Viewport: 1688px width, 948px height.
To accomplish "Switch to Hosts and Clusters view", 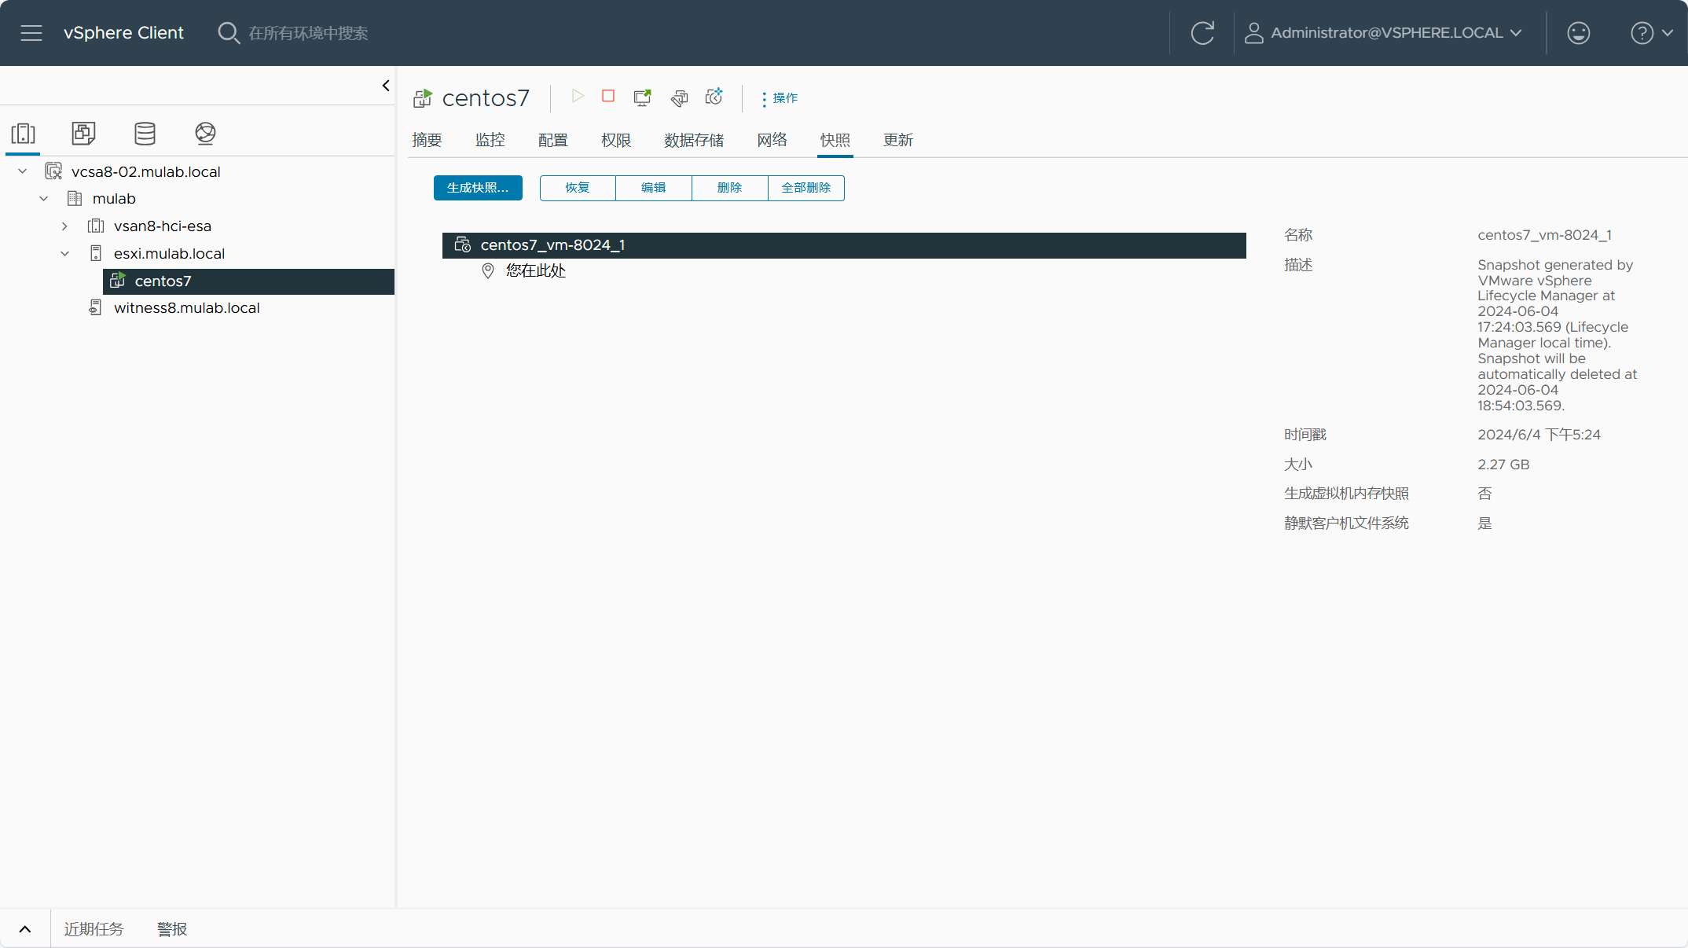I will [24, 134].
